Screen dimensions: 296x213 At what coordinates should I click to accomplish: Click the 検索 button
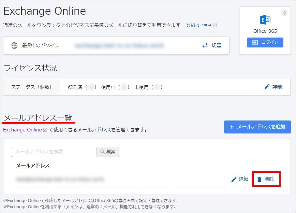[x=108, y=152]
